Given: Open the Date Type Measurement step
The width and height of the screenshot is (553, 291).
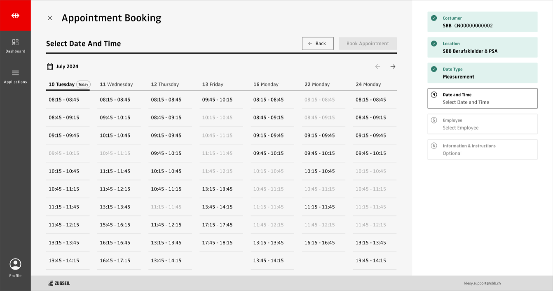Looking at the screenshot, I should click(x=482, y=73).
